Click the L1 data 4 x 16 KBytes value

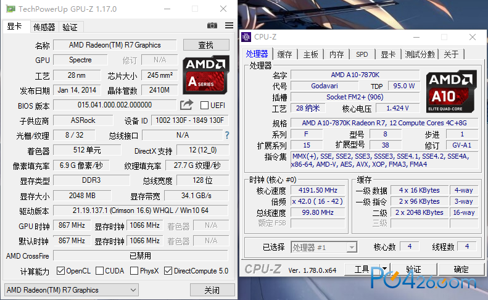click(420, 190)
